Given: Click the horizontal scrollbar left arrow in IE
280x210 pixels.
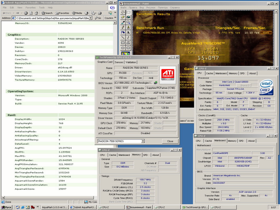Looking at the screenshot, I should 3,198.
